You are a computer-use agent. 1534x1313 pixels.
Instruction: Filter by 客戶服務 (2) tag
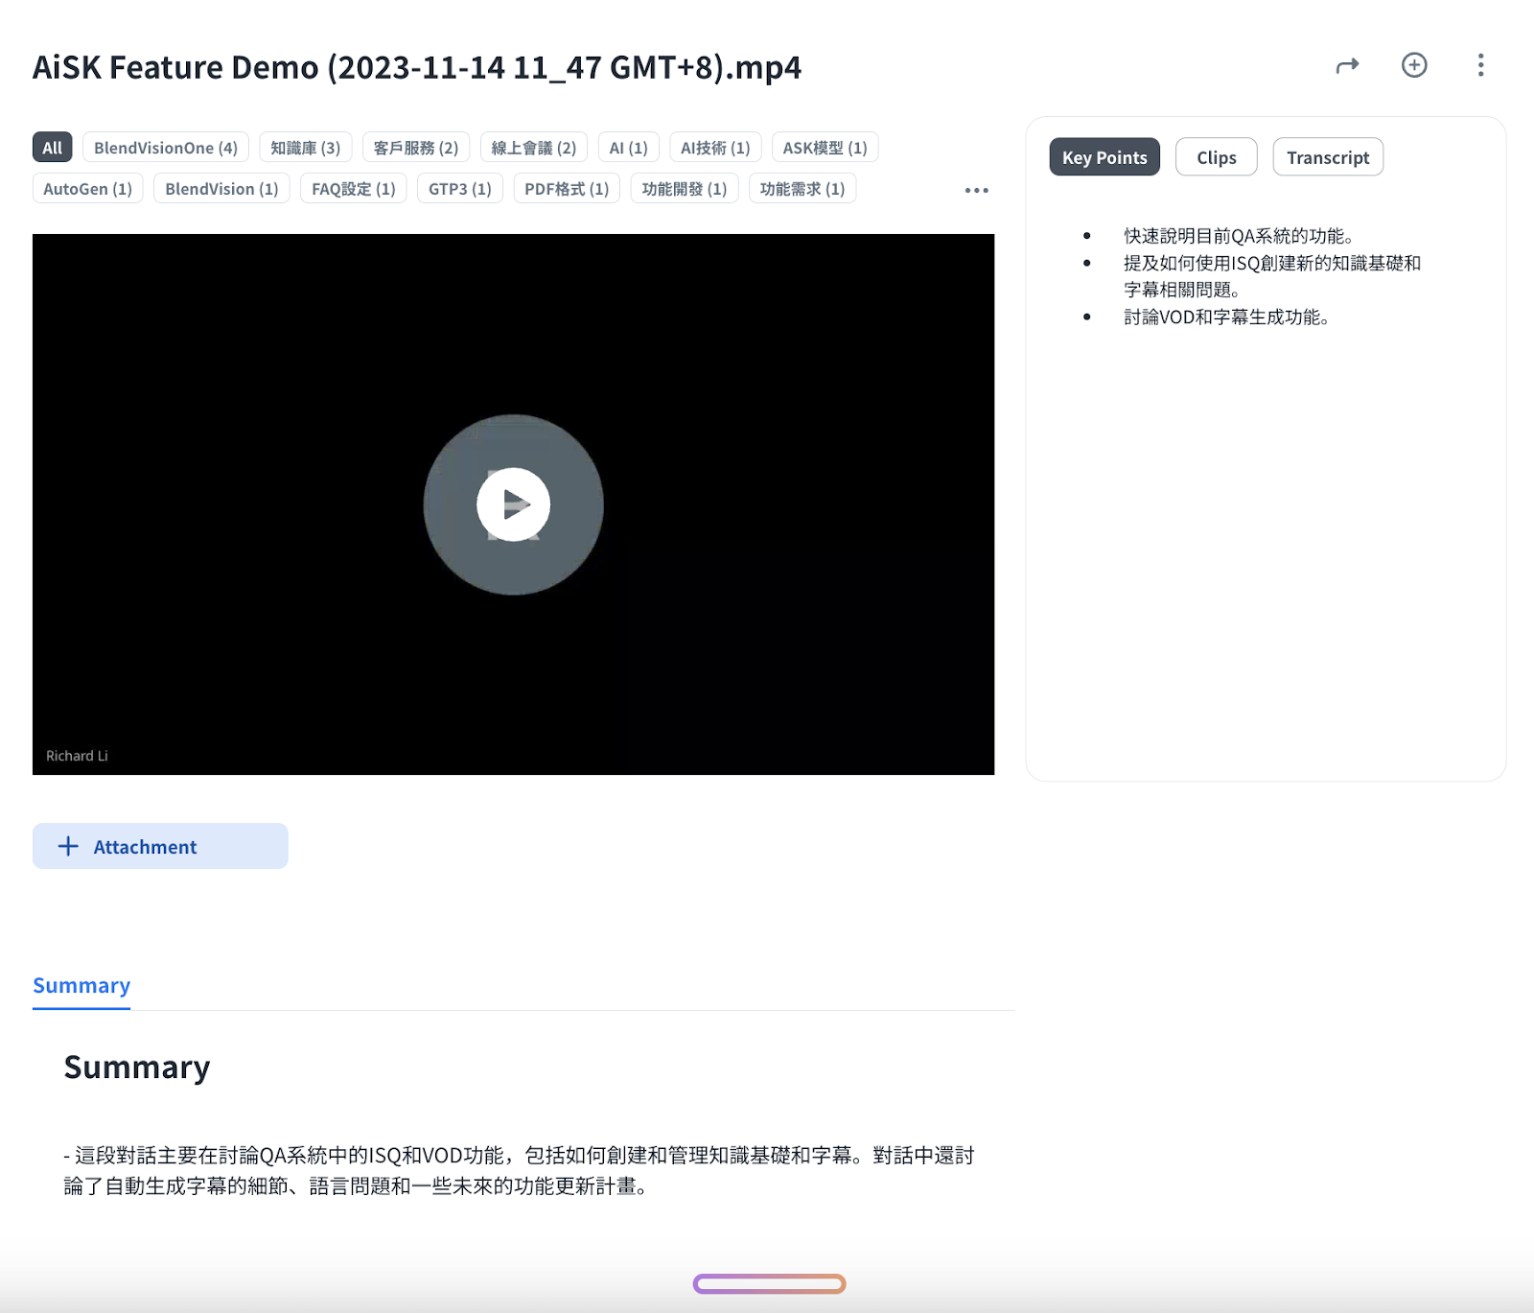pyautogui.click(x=415, y=148)
